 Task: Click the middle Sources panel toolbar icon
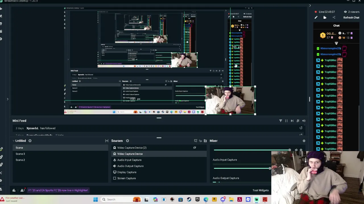200,141
